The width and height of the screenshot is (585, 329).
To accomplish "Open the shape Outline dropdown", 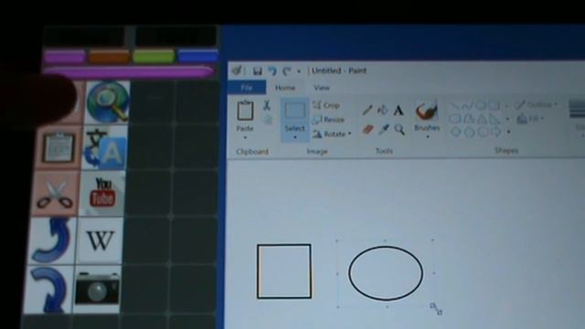I will (537, 105).
